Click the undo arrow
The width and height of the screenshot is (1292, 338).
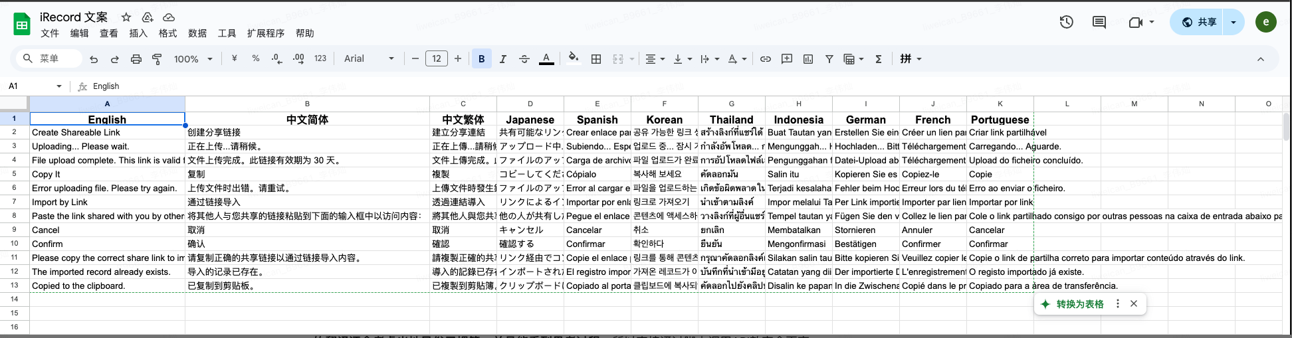(94, 59)
